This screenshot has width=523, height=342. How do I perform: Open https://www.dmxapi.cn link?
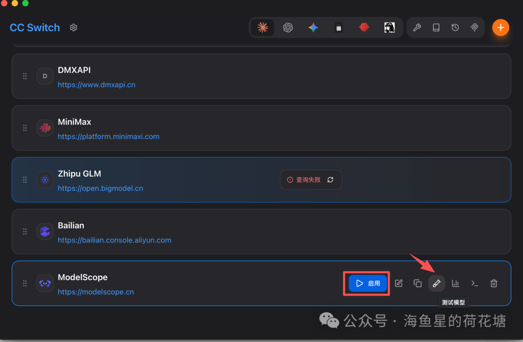[96, 85]
